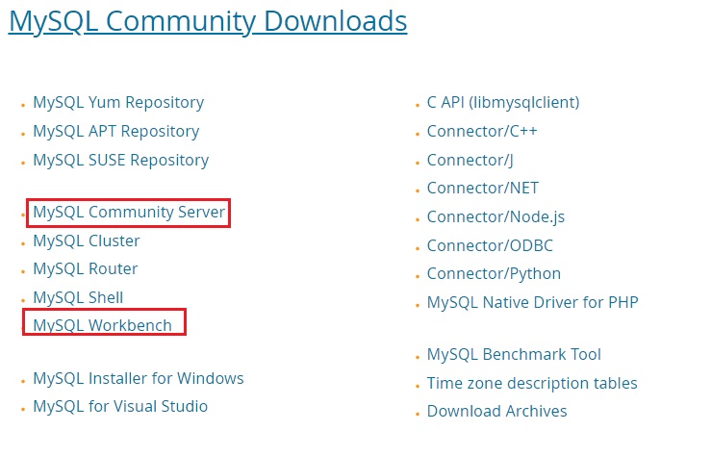Image resolution: width=712 pixels, height=456 pixels.
Task: Open Time zone description tables link
Action: point(532,383)
